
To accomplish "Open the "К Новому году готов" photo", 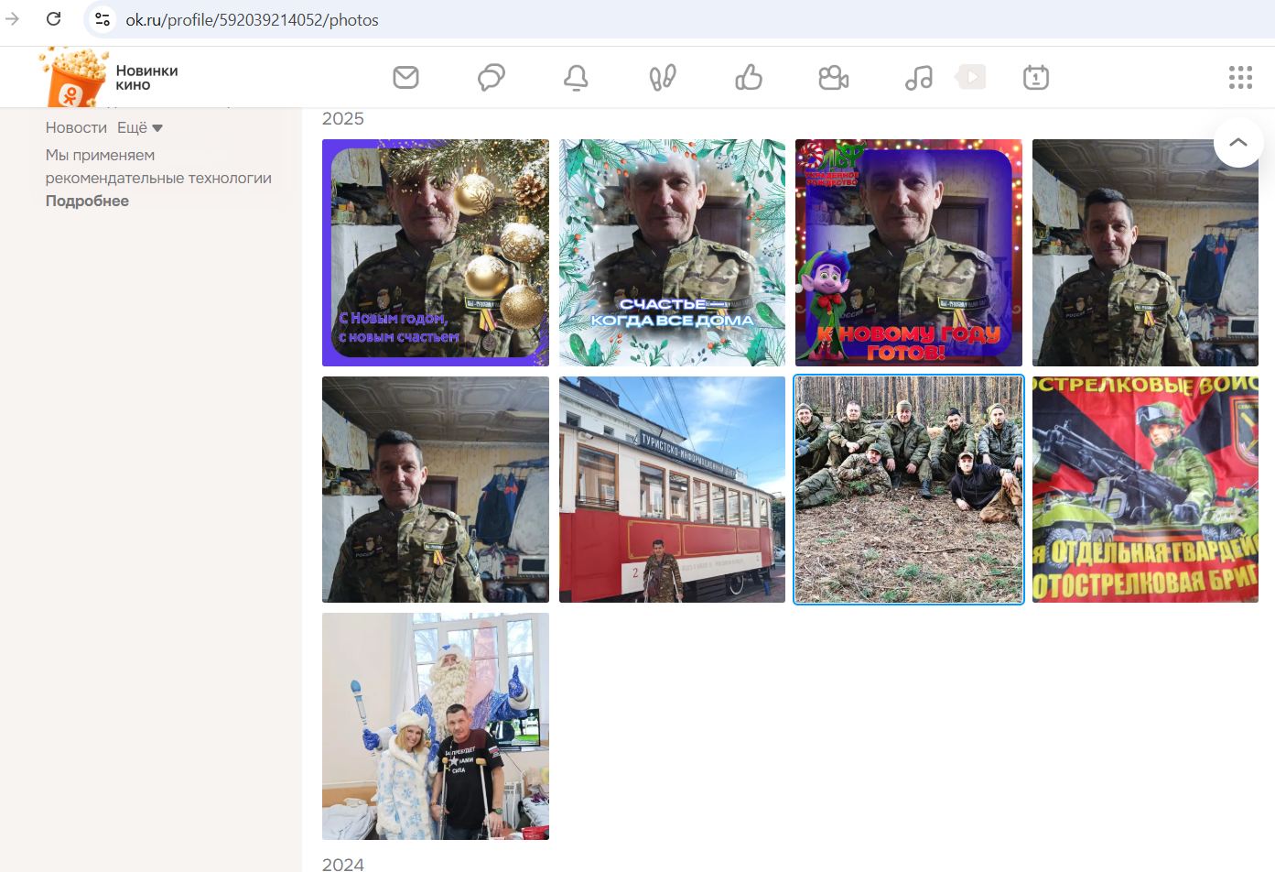I will tap(909, 253).
